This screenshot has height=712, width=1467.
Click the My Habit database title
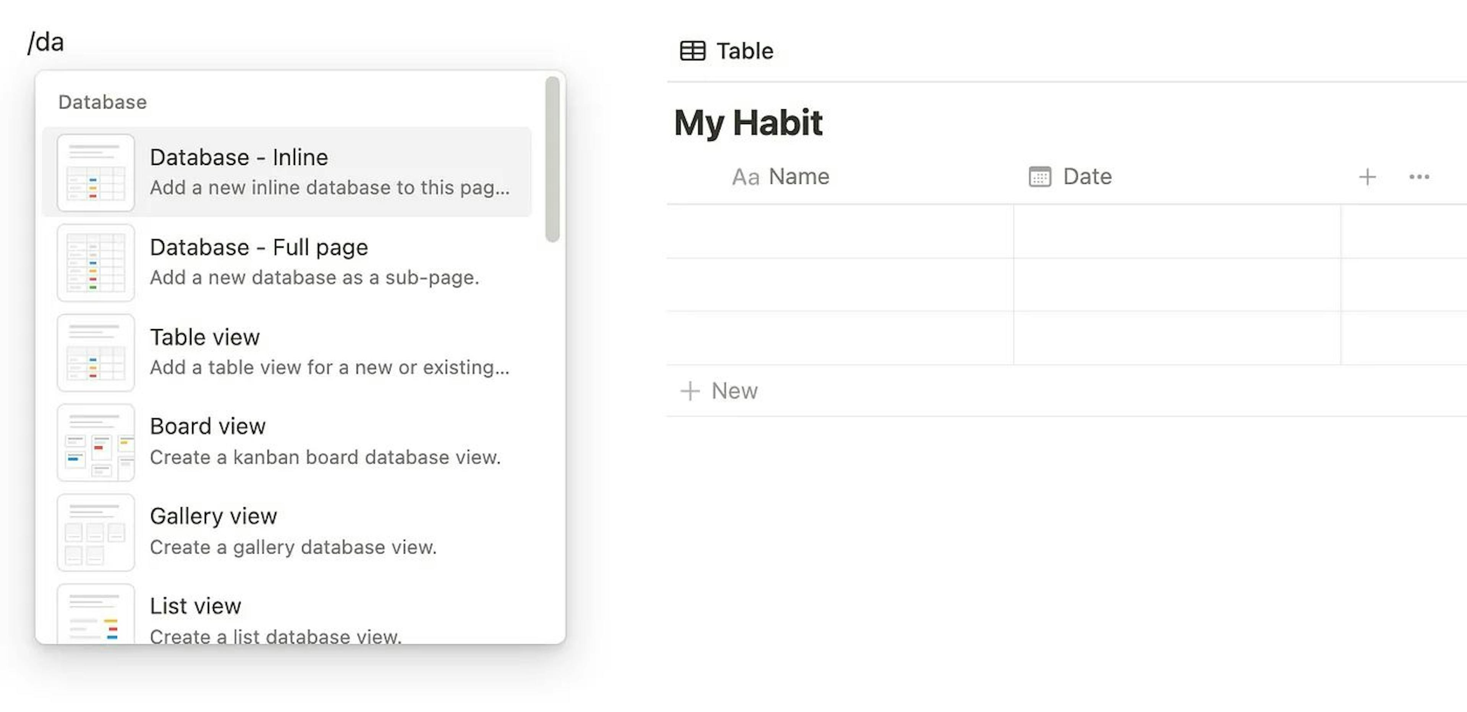click(748, 123)
